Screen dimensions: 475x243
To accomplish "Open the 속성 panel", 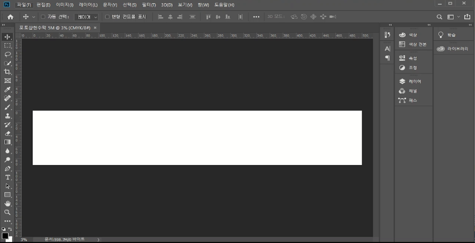I will 413,58.
